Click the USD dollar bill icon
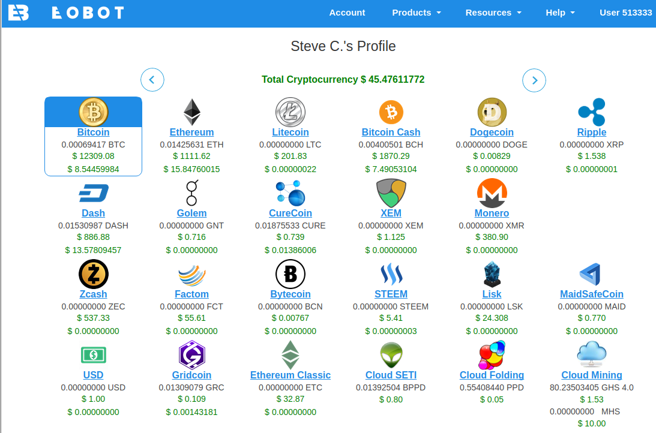This screenshot has width=656, height=433. (x=93, y=355)
